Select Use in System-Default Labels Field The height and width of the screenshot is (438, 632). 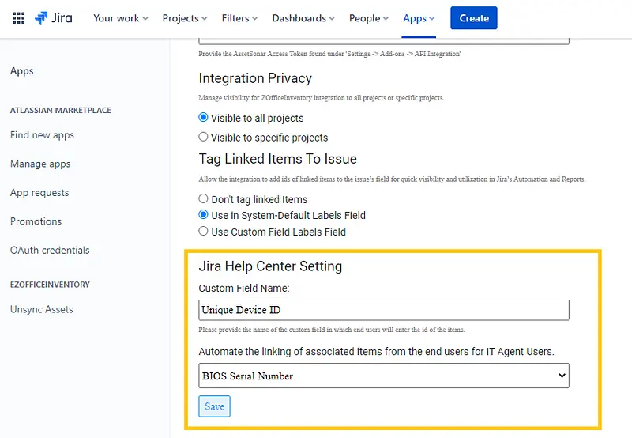[x=203, y=214]
